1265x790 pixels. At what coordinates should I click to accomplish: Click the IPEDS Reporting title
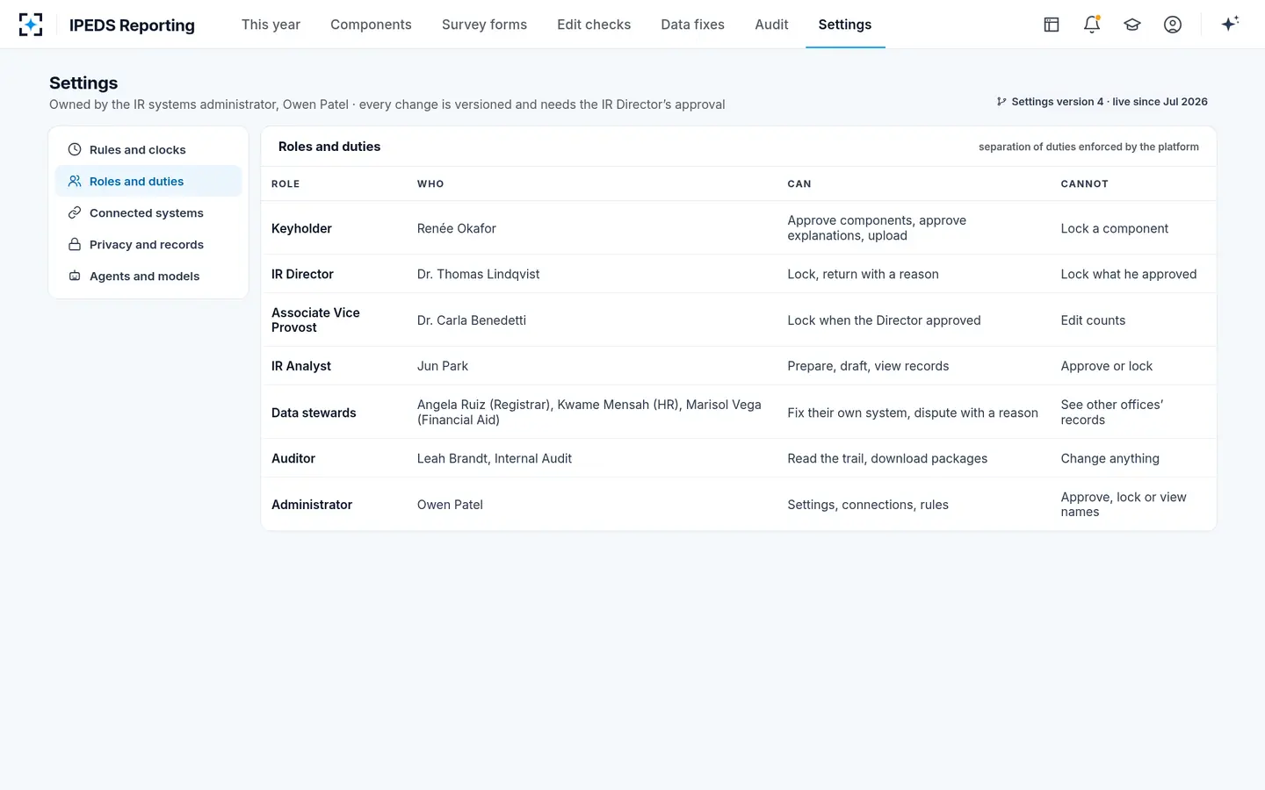click(x=132, y=25)
